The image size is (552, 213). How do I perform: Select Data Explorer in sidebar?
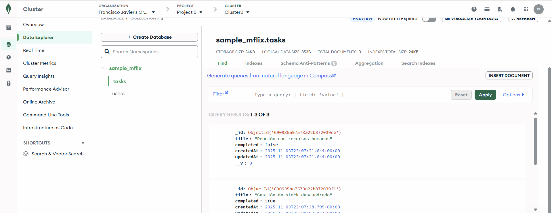point(55,37)
